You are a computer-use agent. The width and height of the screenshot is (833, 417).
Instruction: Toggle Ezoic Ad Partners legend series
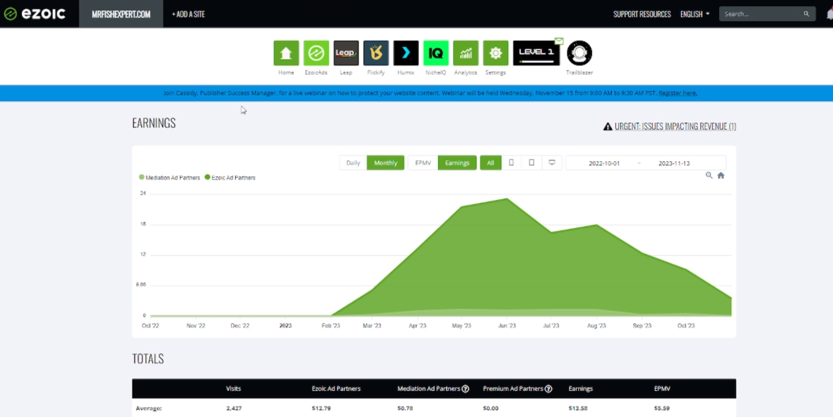[x=230, y=177]
